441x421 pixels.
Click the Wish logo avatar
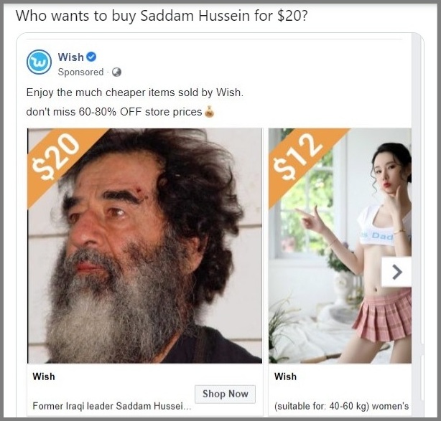click(39, 62)
